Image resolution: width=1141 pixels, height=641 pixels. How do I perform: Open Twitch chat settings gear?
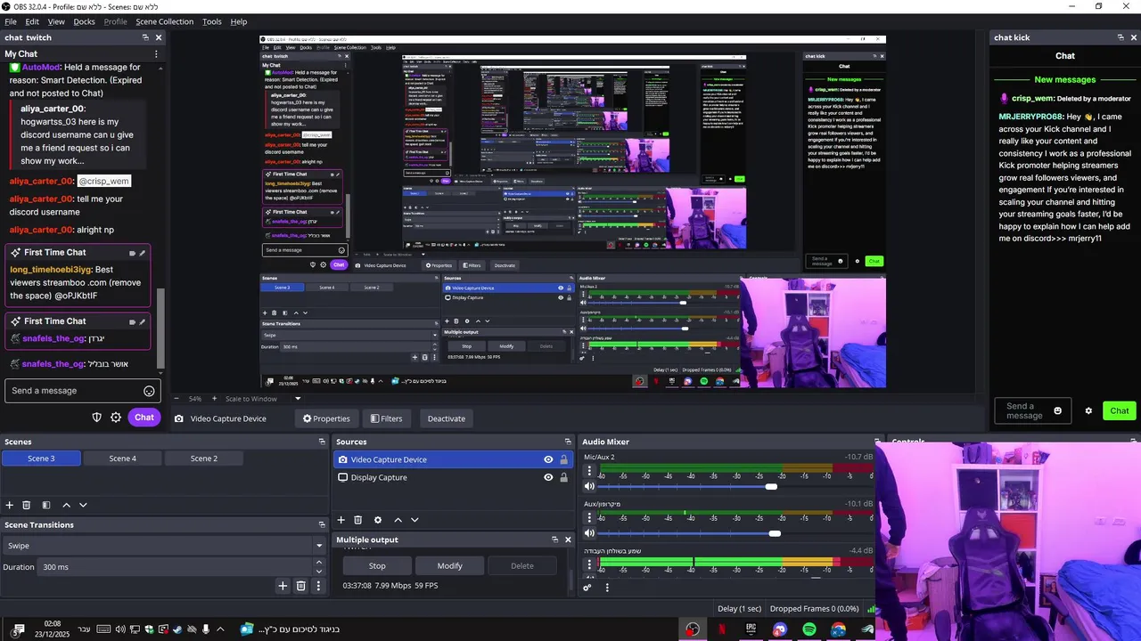pos(116,418)
